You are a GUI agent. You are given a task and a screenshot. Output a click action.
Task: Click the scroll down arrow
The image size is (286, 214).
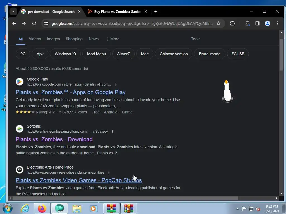pos(282,193)
